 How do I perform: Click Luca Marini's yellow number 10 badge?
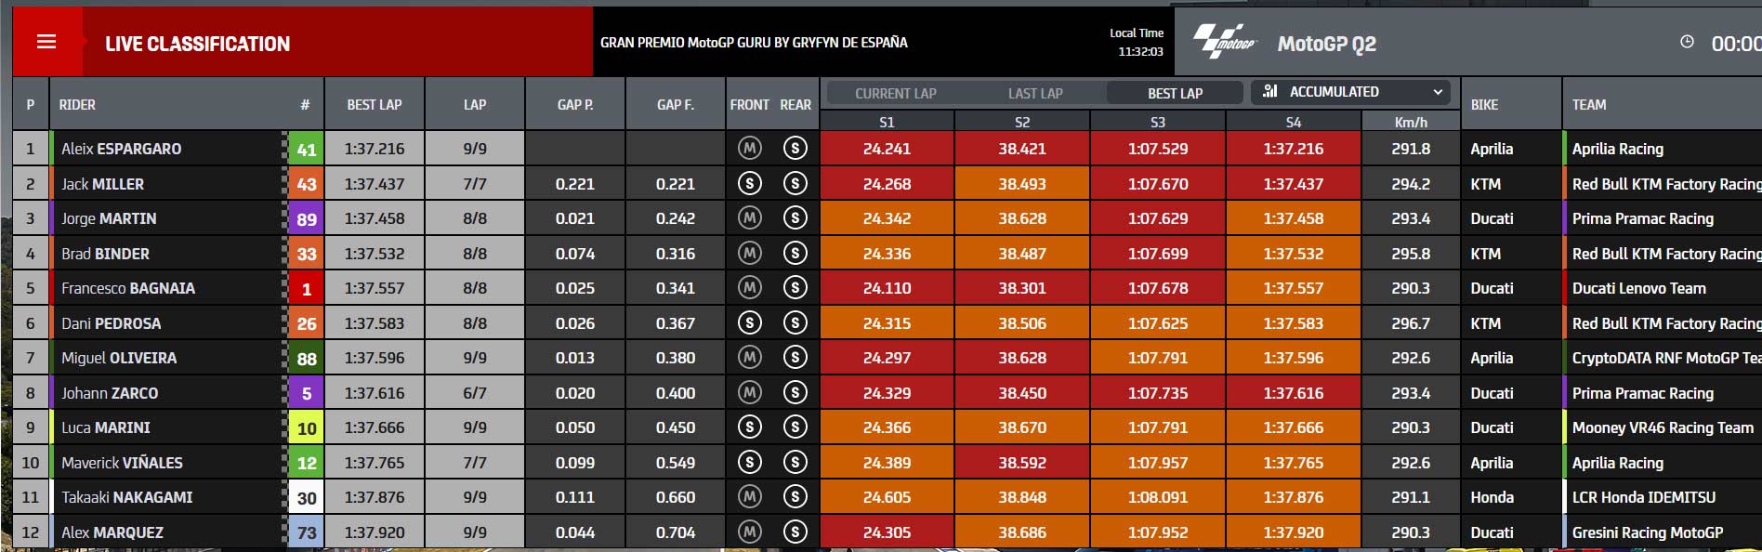[306, 427]
